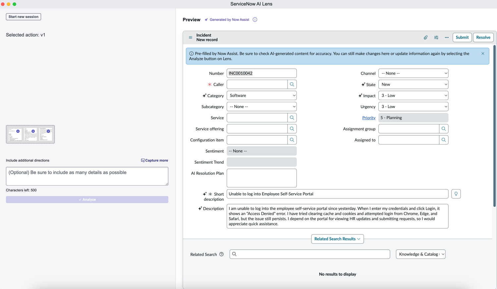
Task: Open the form personalize settings icon
Action: click(436, 37)
